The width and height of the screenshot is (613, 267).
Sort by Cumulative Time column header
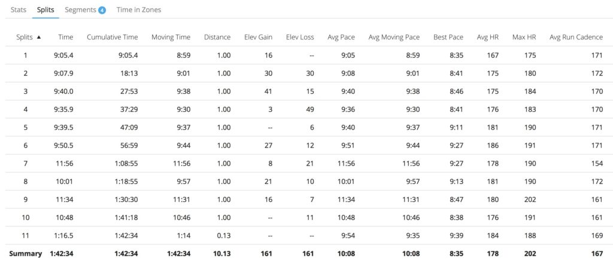112,37
